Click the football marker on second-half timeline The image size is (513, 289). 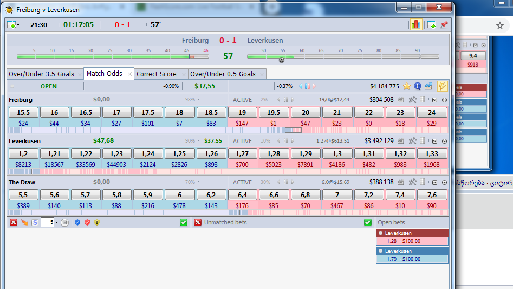(281, 60)
